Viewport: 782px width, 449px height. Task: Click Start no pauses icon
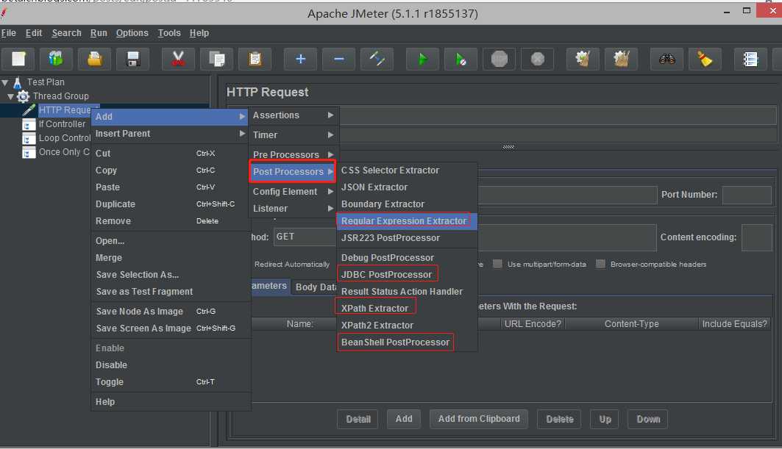point(461,59)
